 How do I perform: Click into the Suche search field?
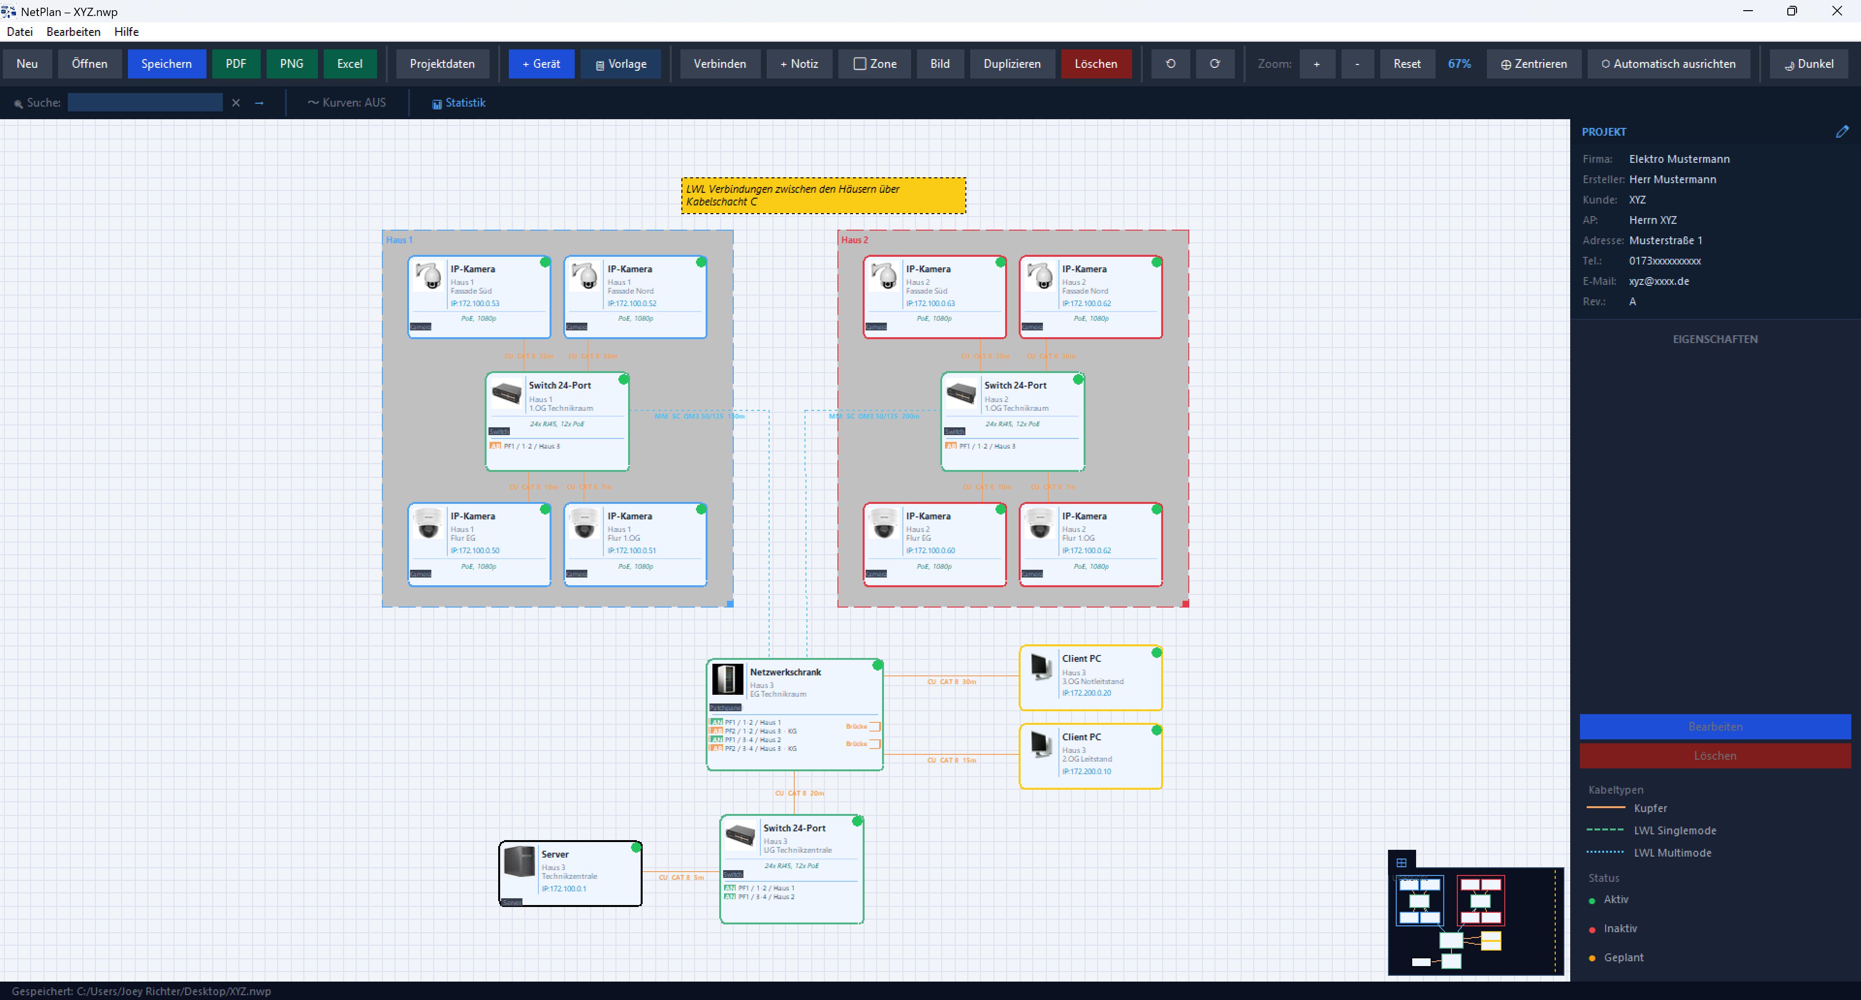pos(145,103)
